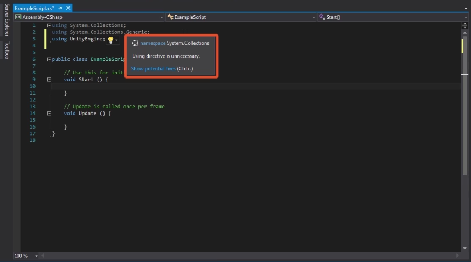Click vertical scrollbar down arrow
This screenshot has width=471, height=262.
point(465,248)
